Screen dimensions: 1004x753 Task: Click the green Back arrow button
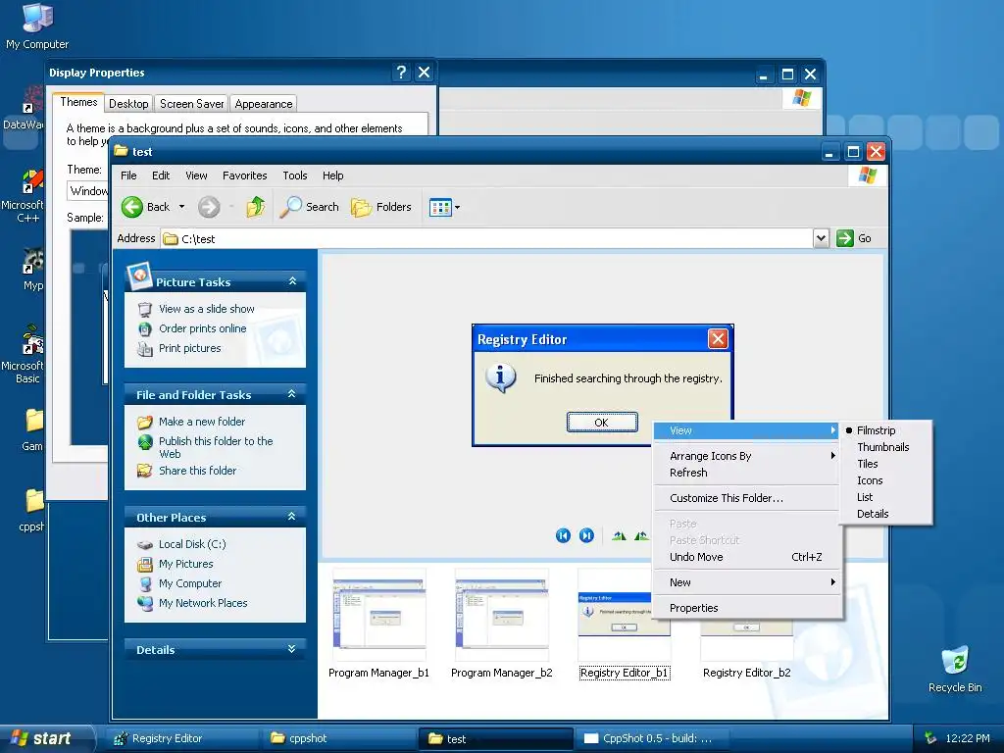click(132, 207)
